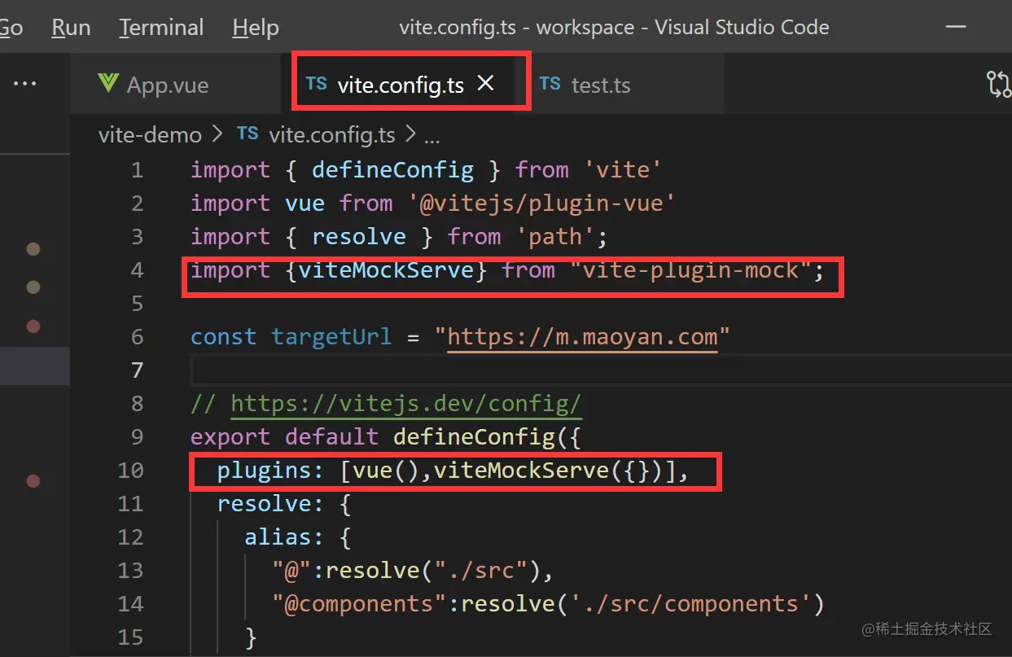Click 'viteMockServe({})' call on line 10

coord(549,471)
